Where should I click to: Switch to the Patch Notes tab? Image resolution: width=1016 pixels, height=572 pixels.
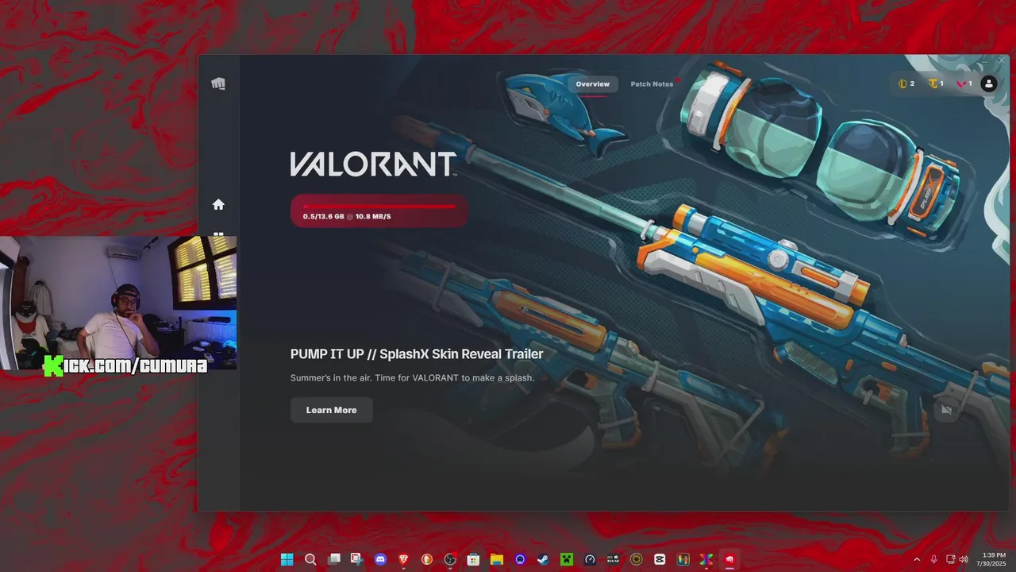(652, 84)
